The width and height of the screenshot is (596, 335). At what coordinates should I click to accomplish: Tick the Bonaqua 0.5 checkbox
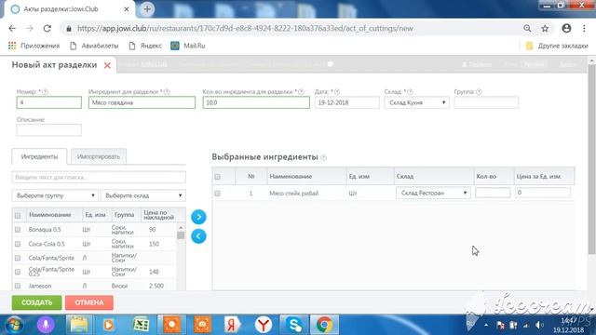[x=18, y=230]
